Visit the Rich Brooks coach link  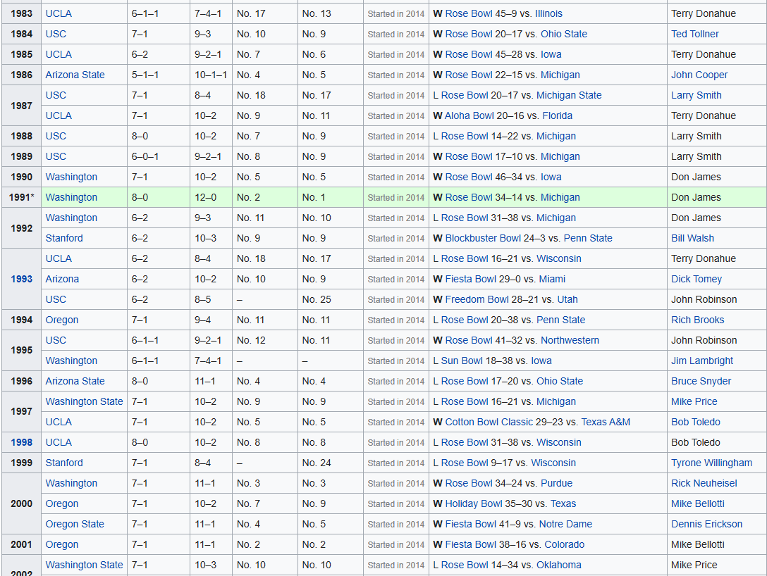pyautogui.click(x=697, y=320)
